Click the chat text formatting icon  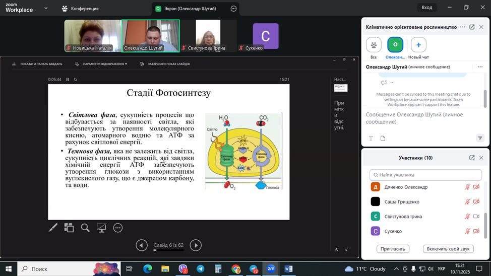[371, 139]
